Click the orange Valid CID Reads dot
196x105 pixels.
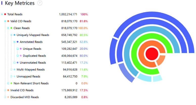click(8, 21)
